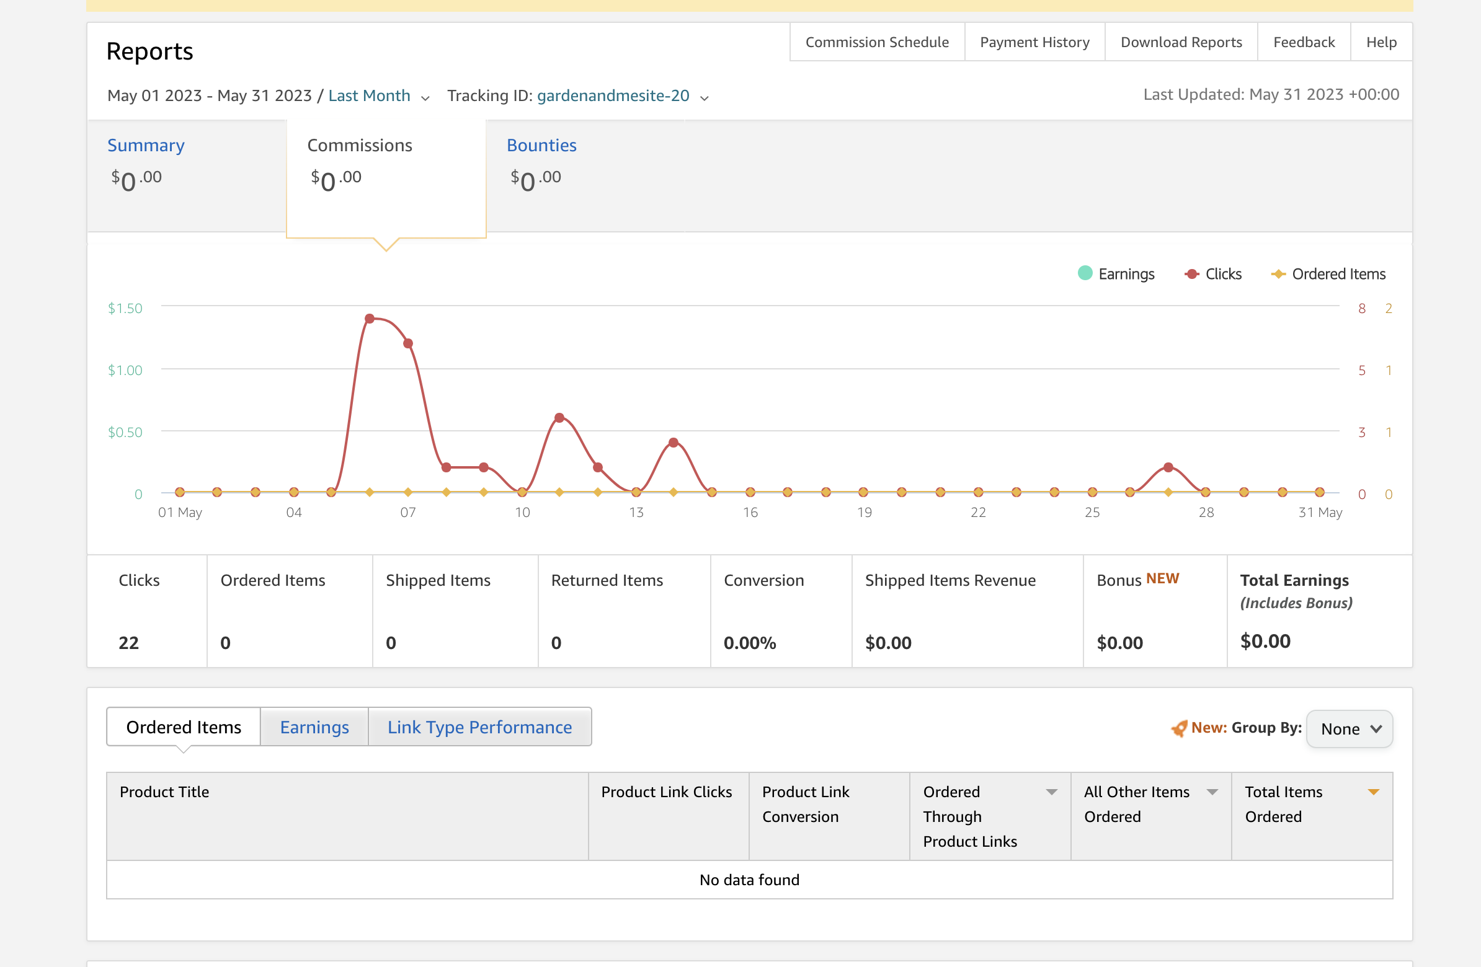The image size is (1481, 967).
Task: Click the Shipped Items Revenue $0.00 value
Action: coord(888,642)
